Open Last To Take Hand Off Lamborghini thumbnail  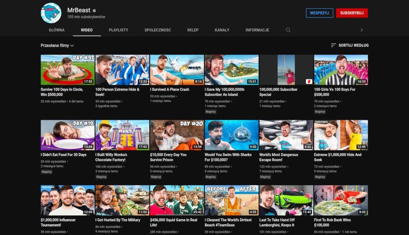[286, 200]
